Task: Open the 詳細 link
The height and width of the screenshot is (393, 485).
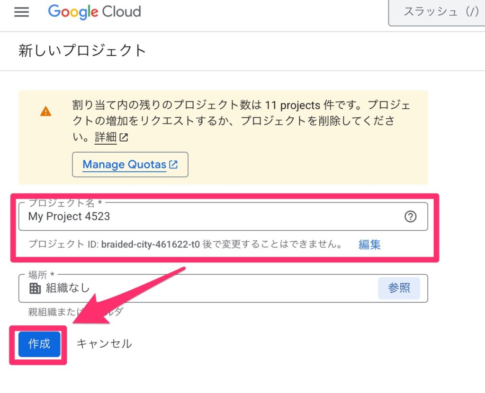Action: (106, 137)
